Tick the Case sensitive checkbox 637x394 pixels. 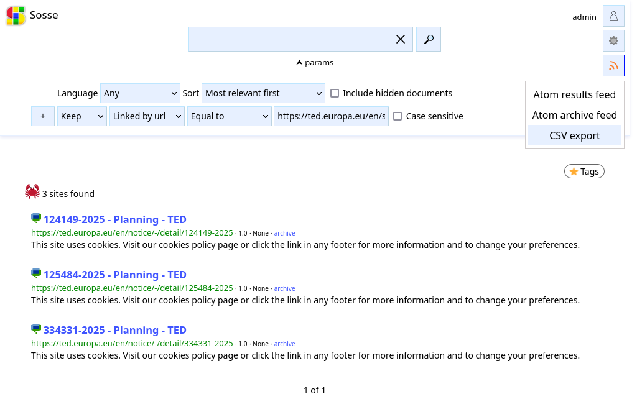click(398, 116)
